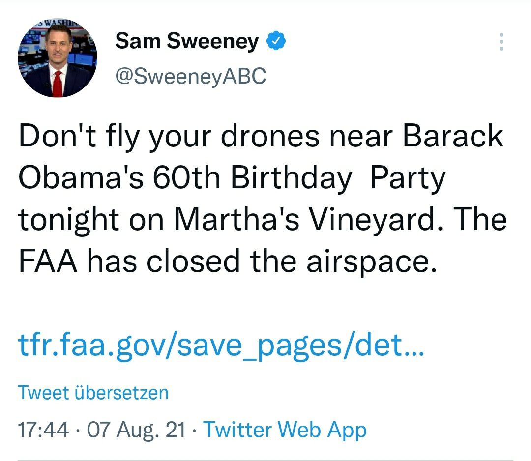
Task: Click the word "Party" in the tweet
Action: pos(407,178)
